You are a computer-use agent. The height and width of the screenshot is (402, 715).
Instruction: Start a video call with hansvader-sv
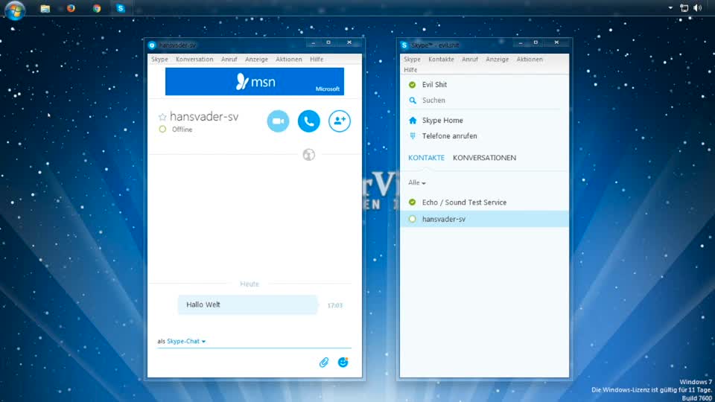tap(278, 121)
